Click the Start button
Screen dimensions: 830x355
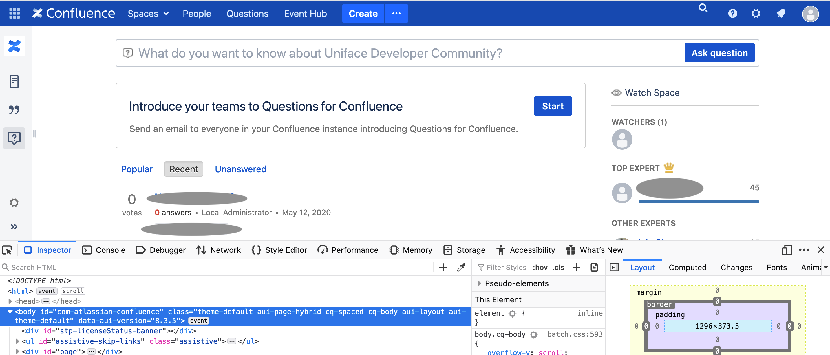point(553,106)
